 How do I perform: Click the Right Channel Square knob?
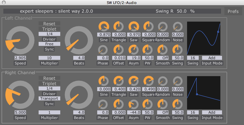[148, 81]
